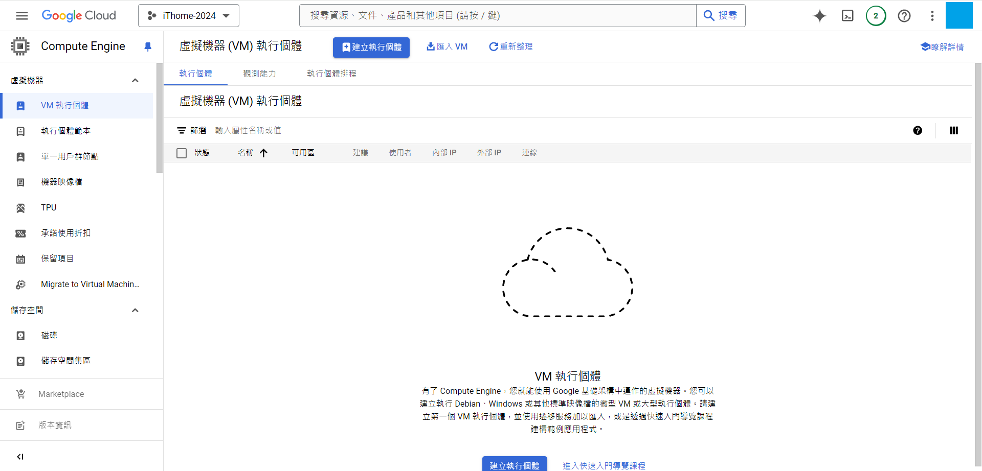Collapse the 虛擬機器 sidebar section
The image size is (982, 471).
pyautogui.click(x=135, y=80)
